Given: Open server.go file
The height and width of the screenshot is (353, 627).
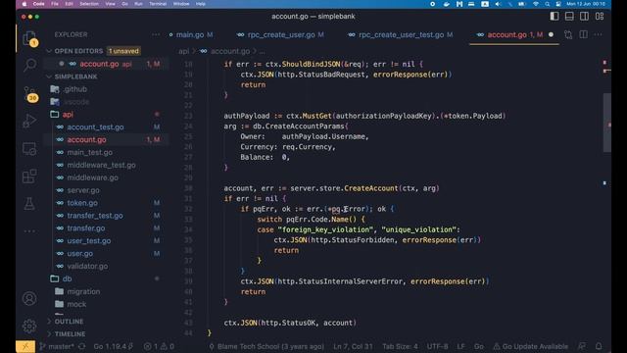Looking at the screenshot, I should pos(83,190).
